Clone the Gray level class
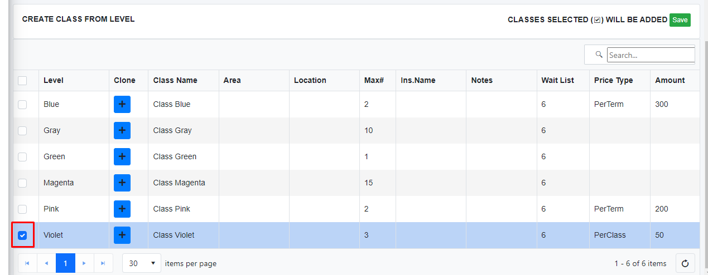This screenshot has width=708, height=275. pos(122,130)
